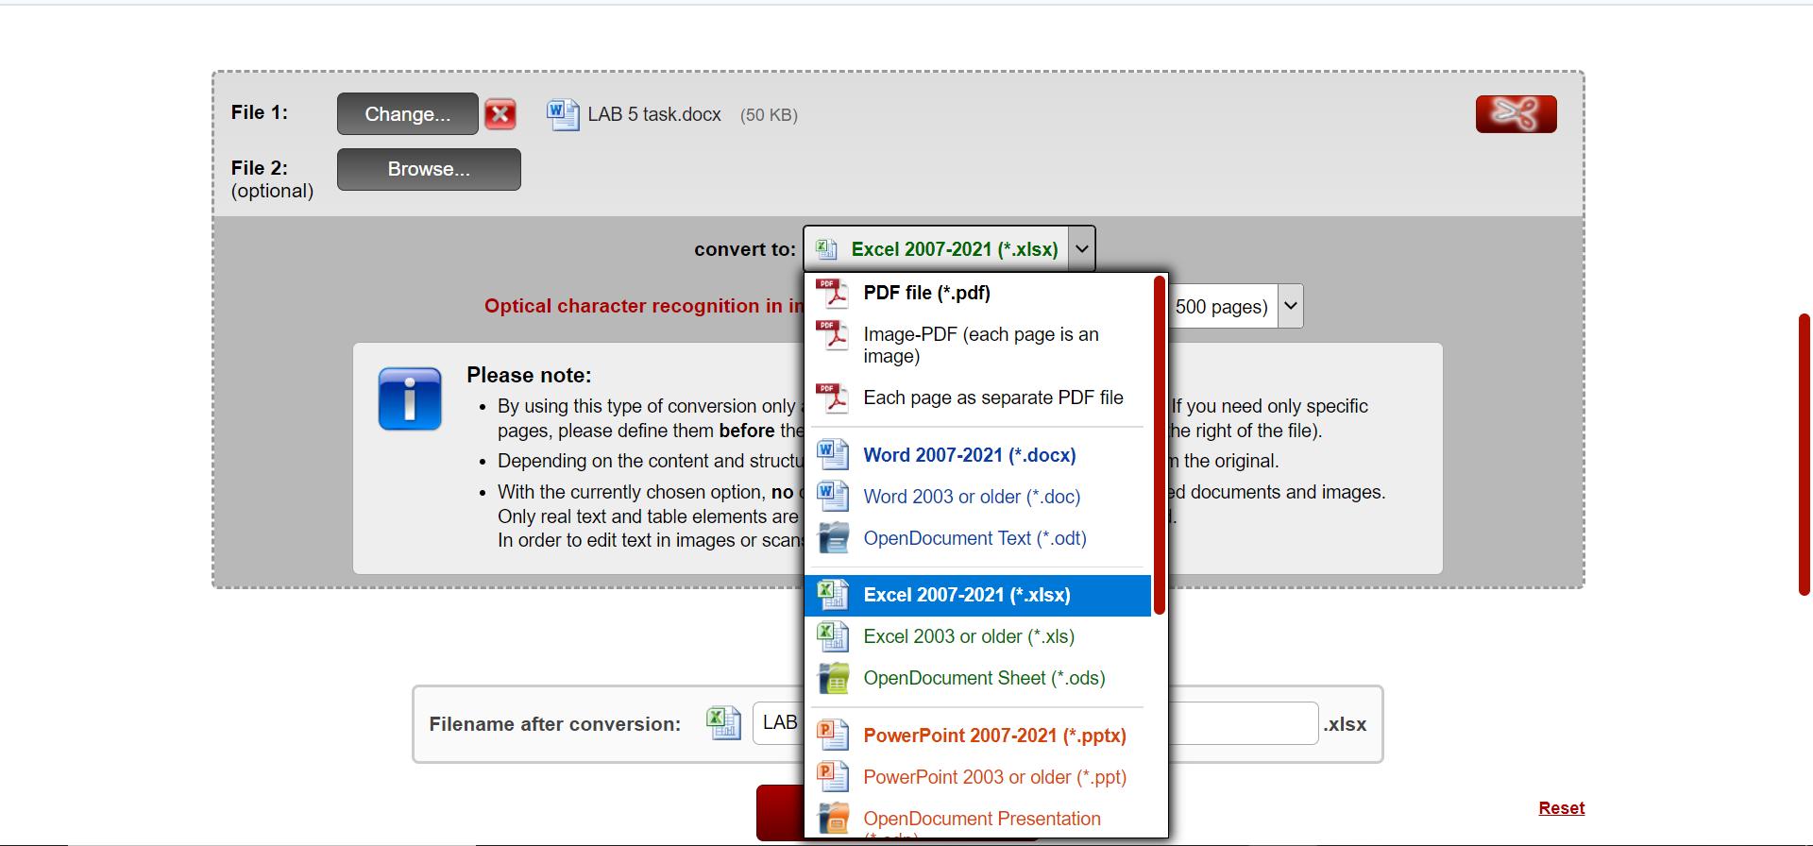Click the OpenDocument Text icon in list

click(x=832, y=538)
